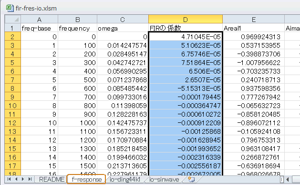Screen dimensions: 300x185
Task: Select row 10 header
Action: pos(12,106)
